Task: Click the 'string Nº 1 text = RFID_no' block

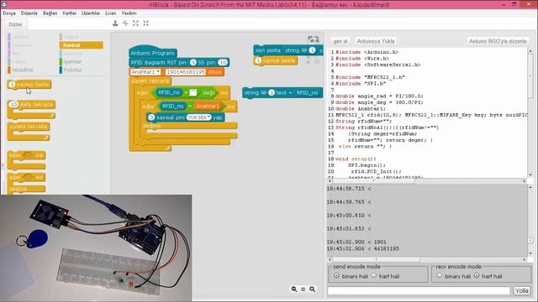Action: [282, 92]
